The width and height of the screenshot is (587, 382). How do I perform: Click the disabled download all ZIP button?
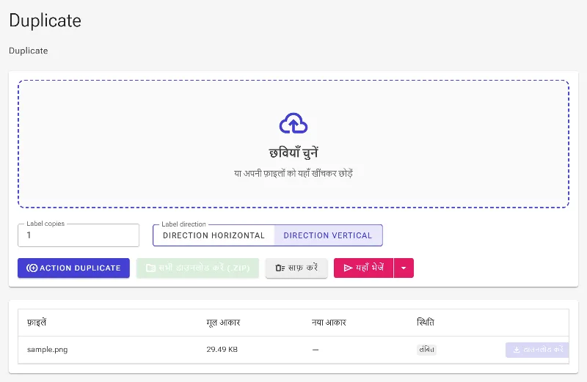point(197,268)
